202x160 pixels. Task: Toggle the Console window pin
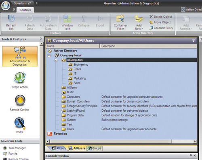(x=191, y=156)
